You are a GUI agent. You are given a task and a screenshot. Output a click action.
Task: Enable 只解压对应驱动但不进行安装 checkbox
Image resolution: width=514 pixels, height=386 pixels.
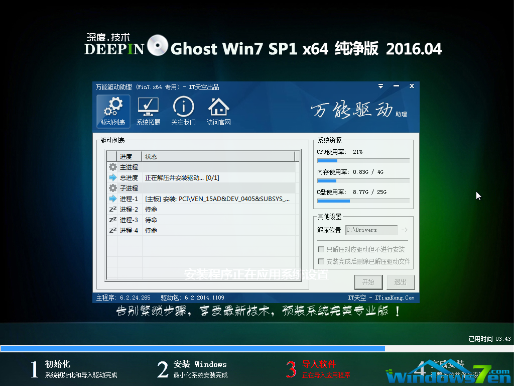click(321, 249)
